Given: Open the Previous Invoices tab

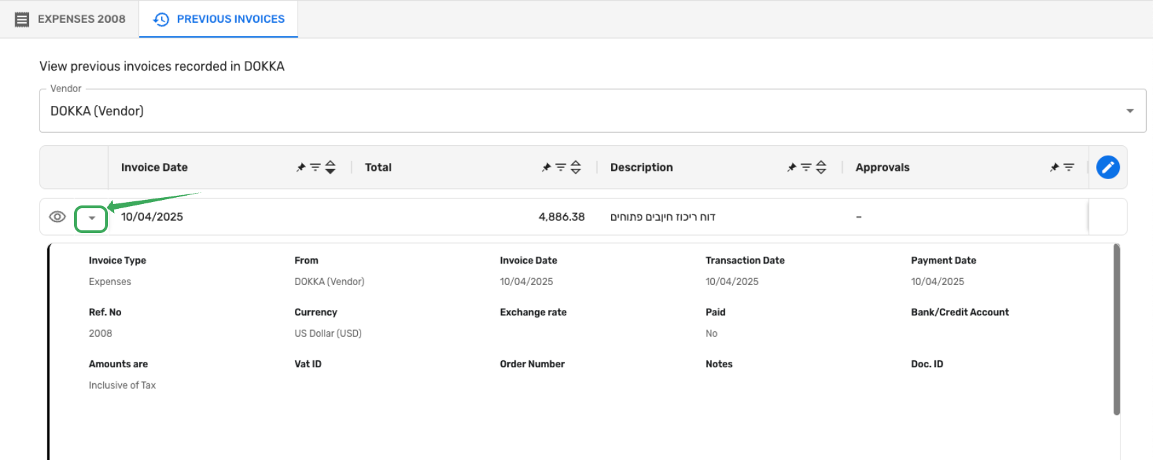Looking at the screenshot, I should click(x=219, y=19).
